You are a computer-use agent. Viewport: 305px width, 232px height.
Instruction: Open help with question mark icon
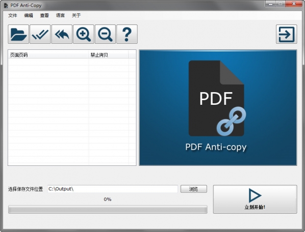pos(127,34)
